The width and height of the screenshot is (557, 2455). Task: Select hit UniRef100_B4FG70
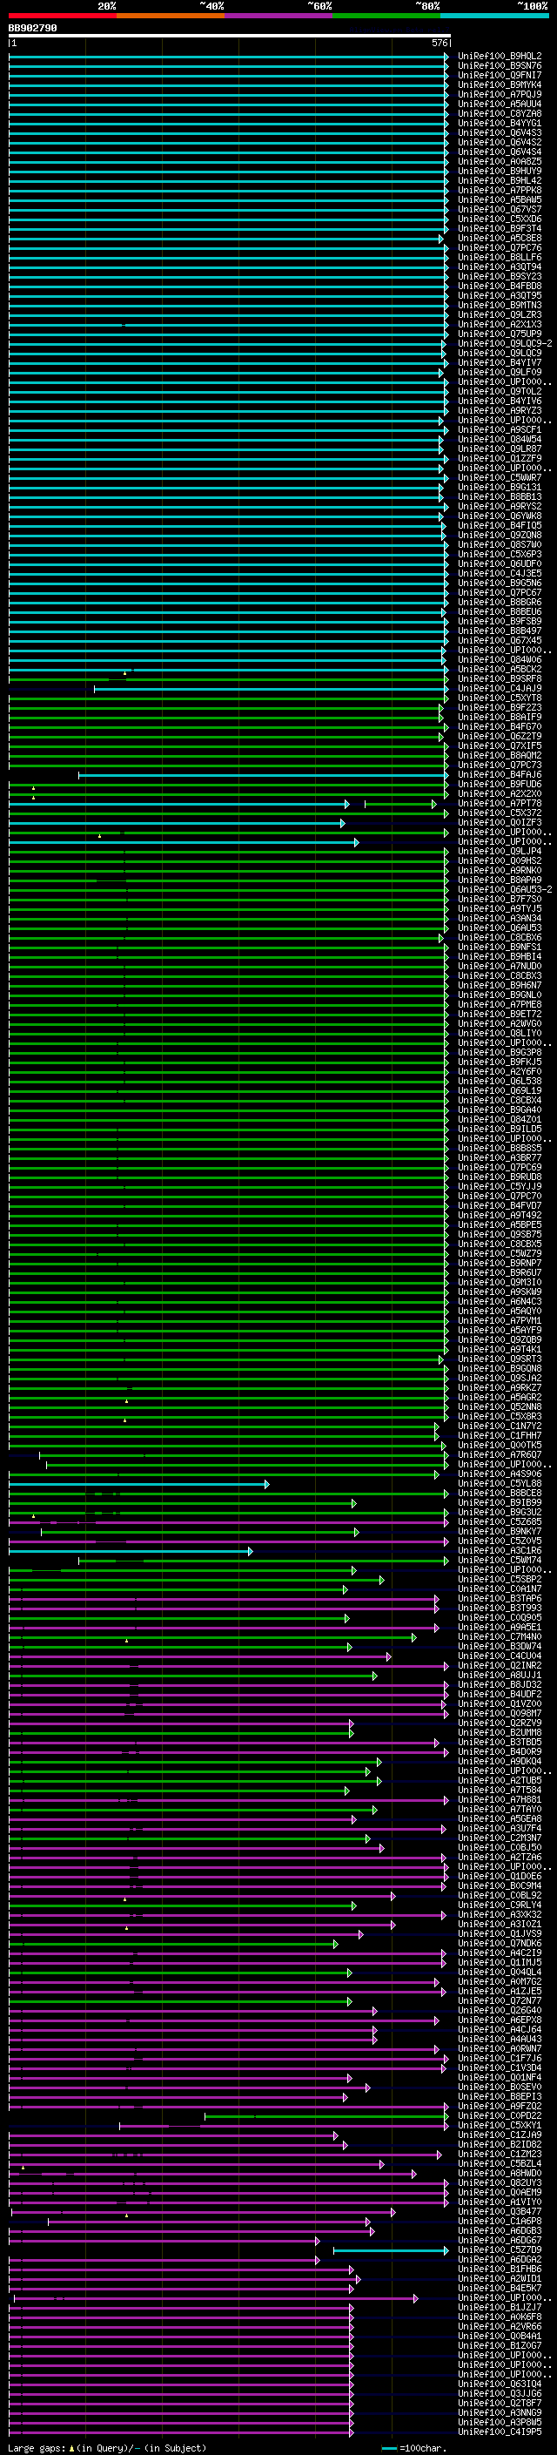tap(500, 727)
